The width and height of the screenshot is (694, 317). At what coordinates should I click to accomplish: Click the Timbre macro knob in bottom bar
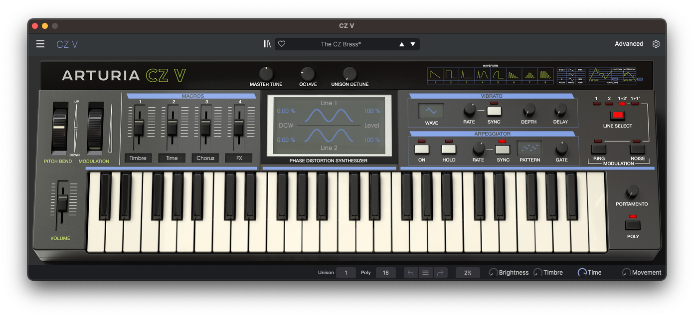(538, 273)
